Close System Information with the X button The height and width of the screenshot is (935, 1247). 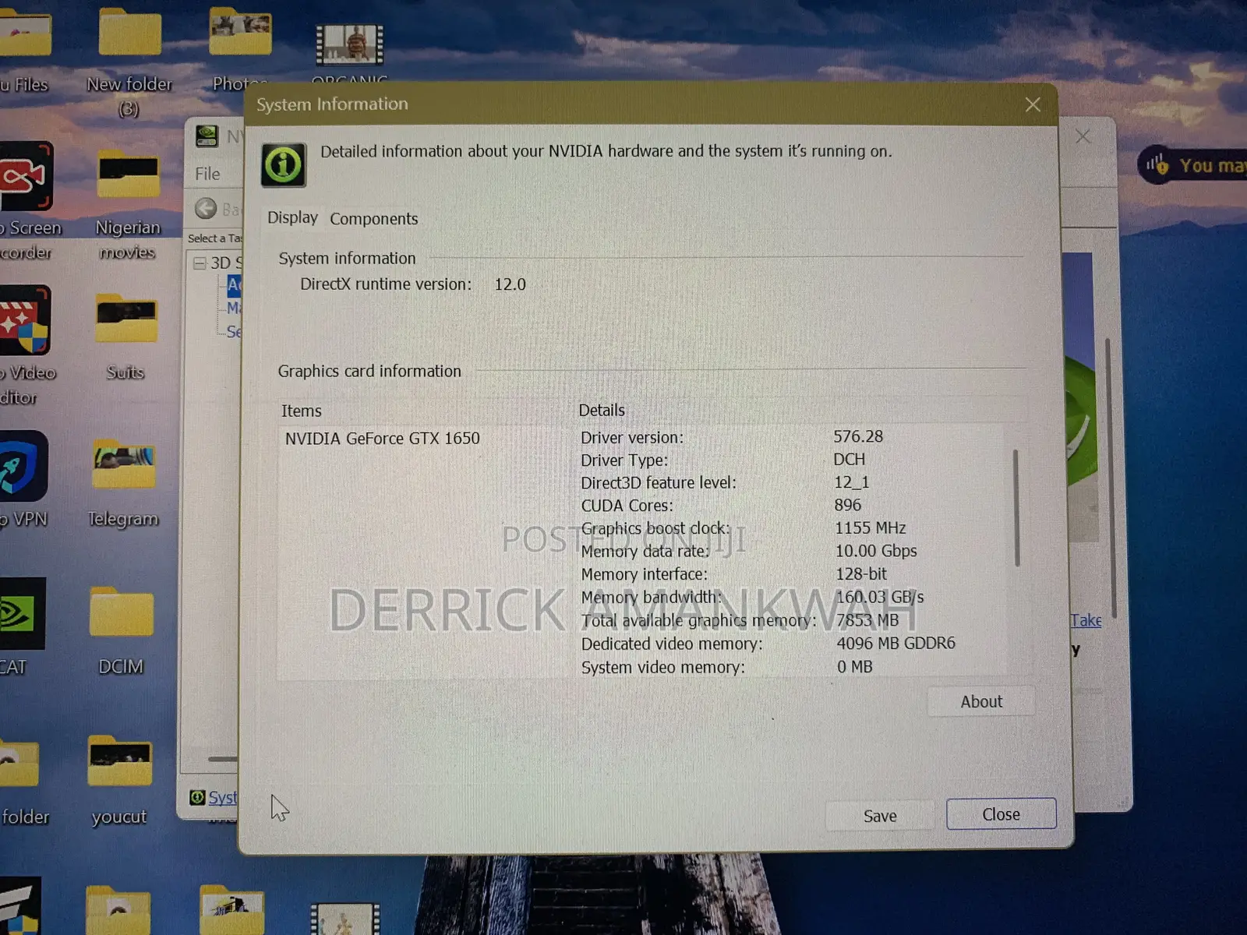(1033, 104)
